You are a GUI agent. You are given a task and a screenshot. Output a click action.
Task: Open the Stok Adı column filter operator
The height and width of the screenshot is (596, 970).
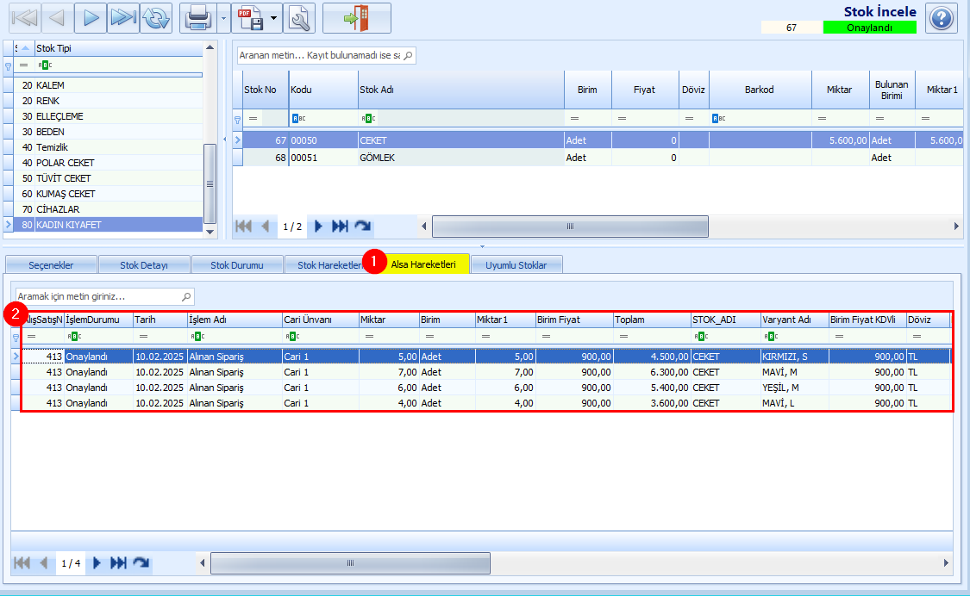pyautogui.click(x=368, y=118)
